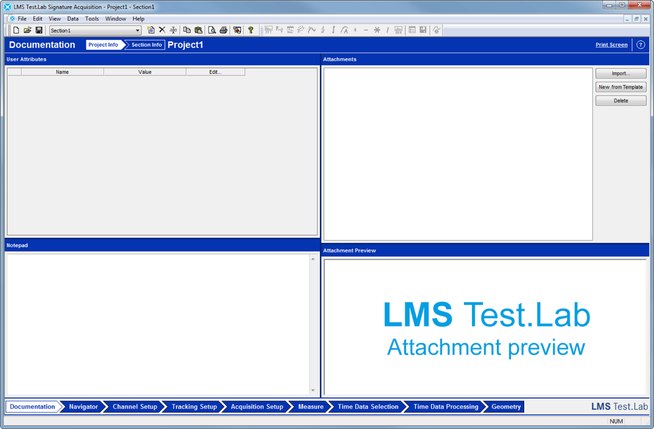Open the Window menu
Viewport: 654px width, 429px height.
tap(116, 19)
